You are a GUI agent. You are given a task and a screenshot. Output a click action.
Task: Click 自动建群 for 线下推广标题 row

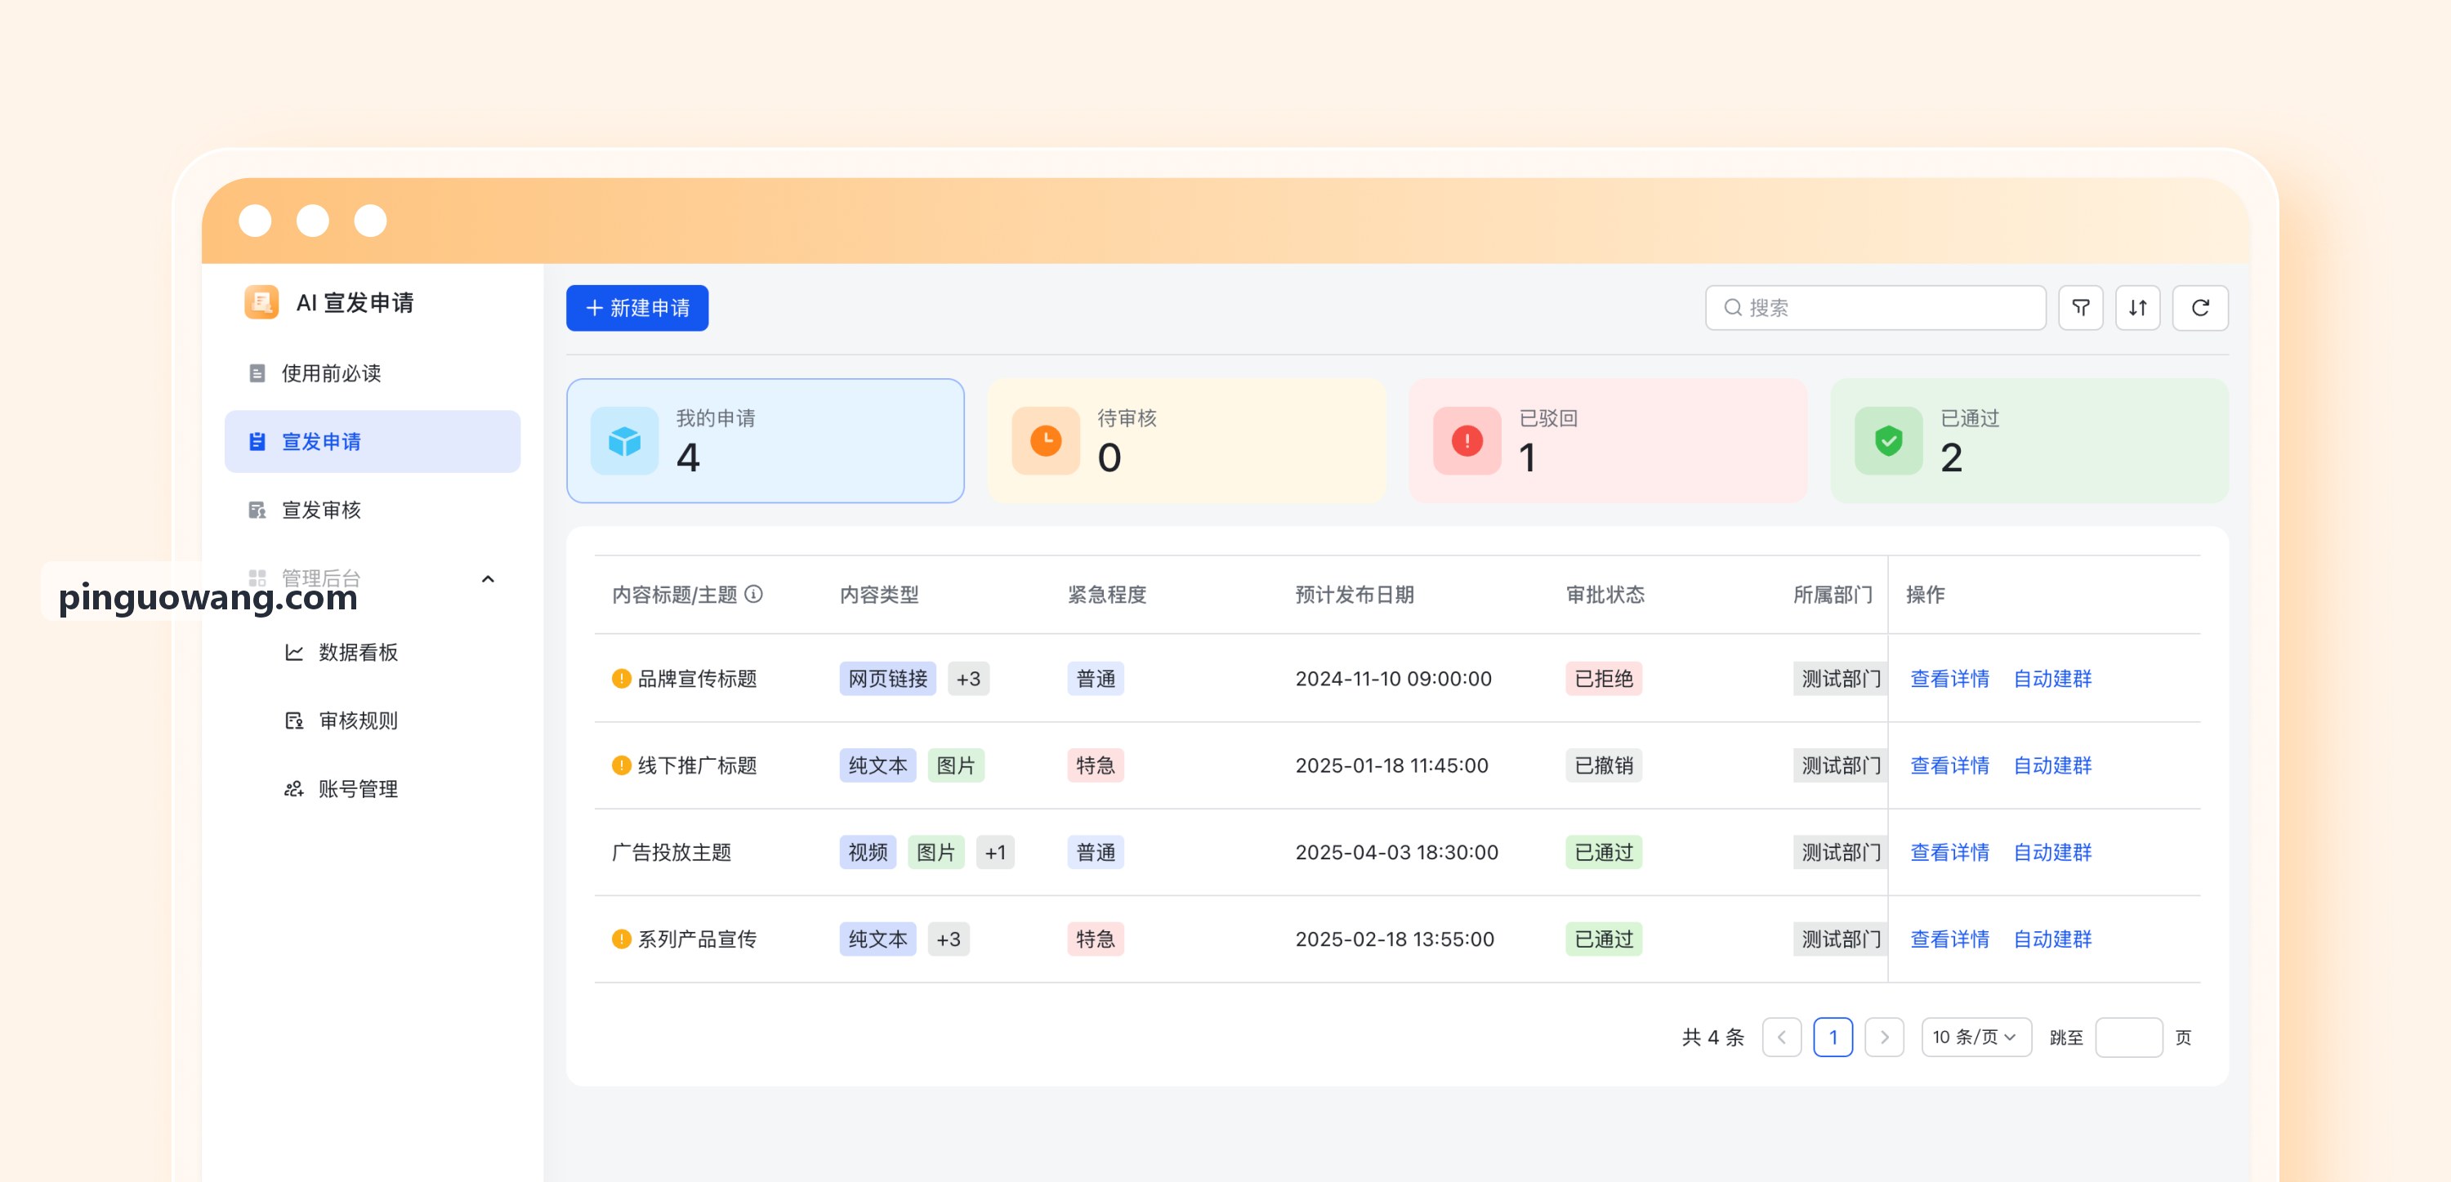[x=2052, y=765]
